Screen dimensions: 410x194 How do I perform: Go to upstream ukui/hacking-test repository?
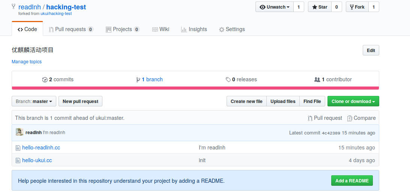click(56, 13)
